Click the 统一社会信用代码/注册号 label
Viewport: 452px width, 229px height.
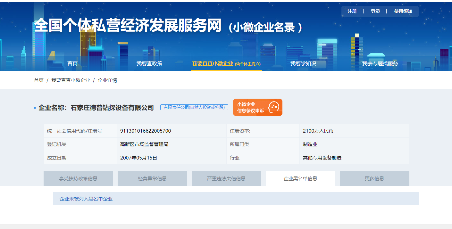[x=74, y=131]
